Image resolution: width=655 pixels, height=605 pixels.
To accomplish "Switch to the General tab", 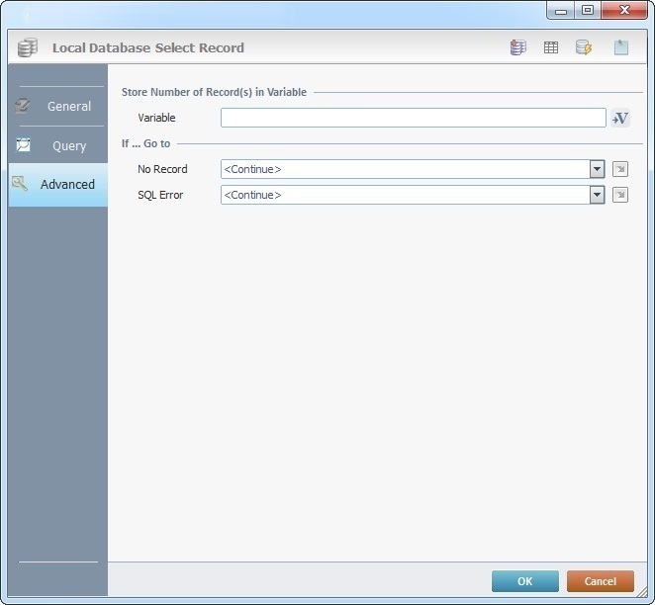I will pos(57,106).
